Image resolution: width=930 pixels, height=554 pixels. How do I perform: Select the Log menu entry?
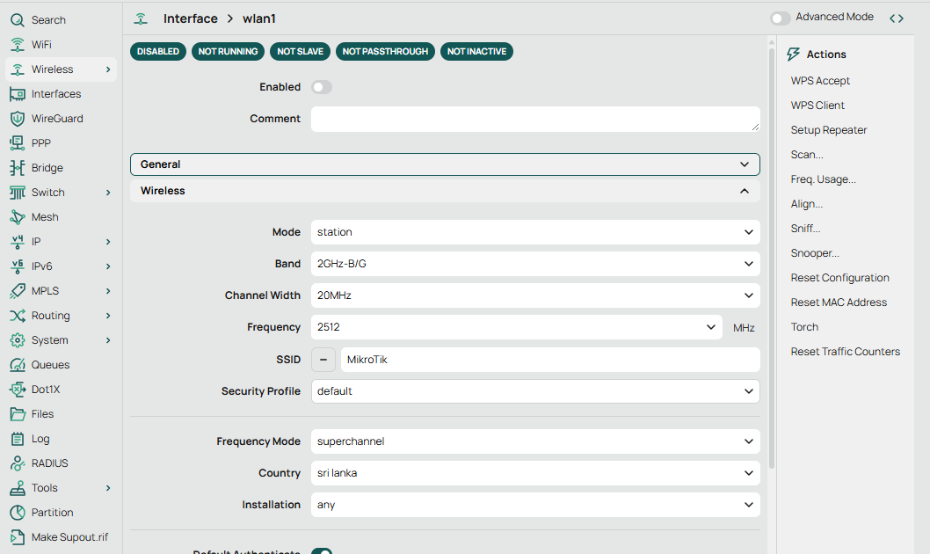40,439
